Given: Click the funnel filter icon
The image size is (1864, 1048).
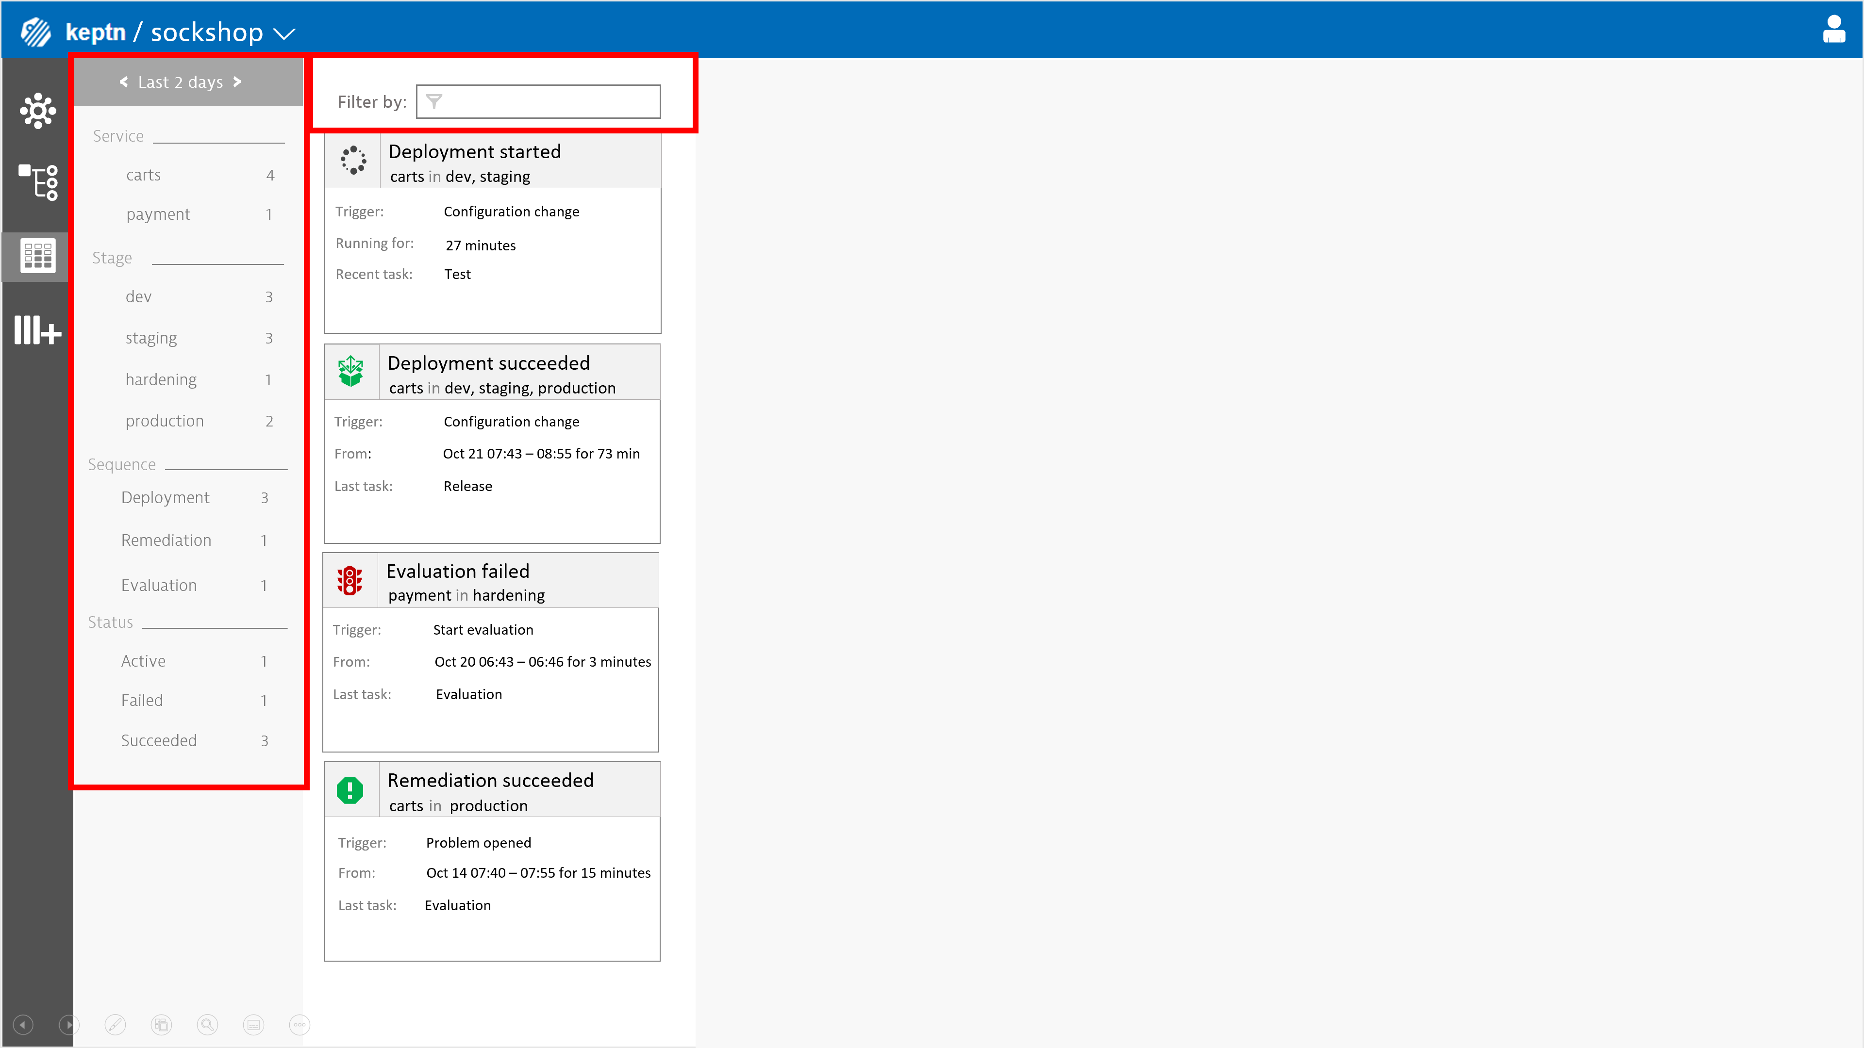Looking at the screenshot, I should tap(434, 102).
